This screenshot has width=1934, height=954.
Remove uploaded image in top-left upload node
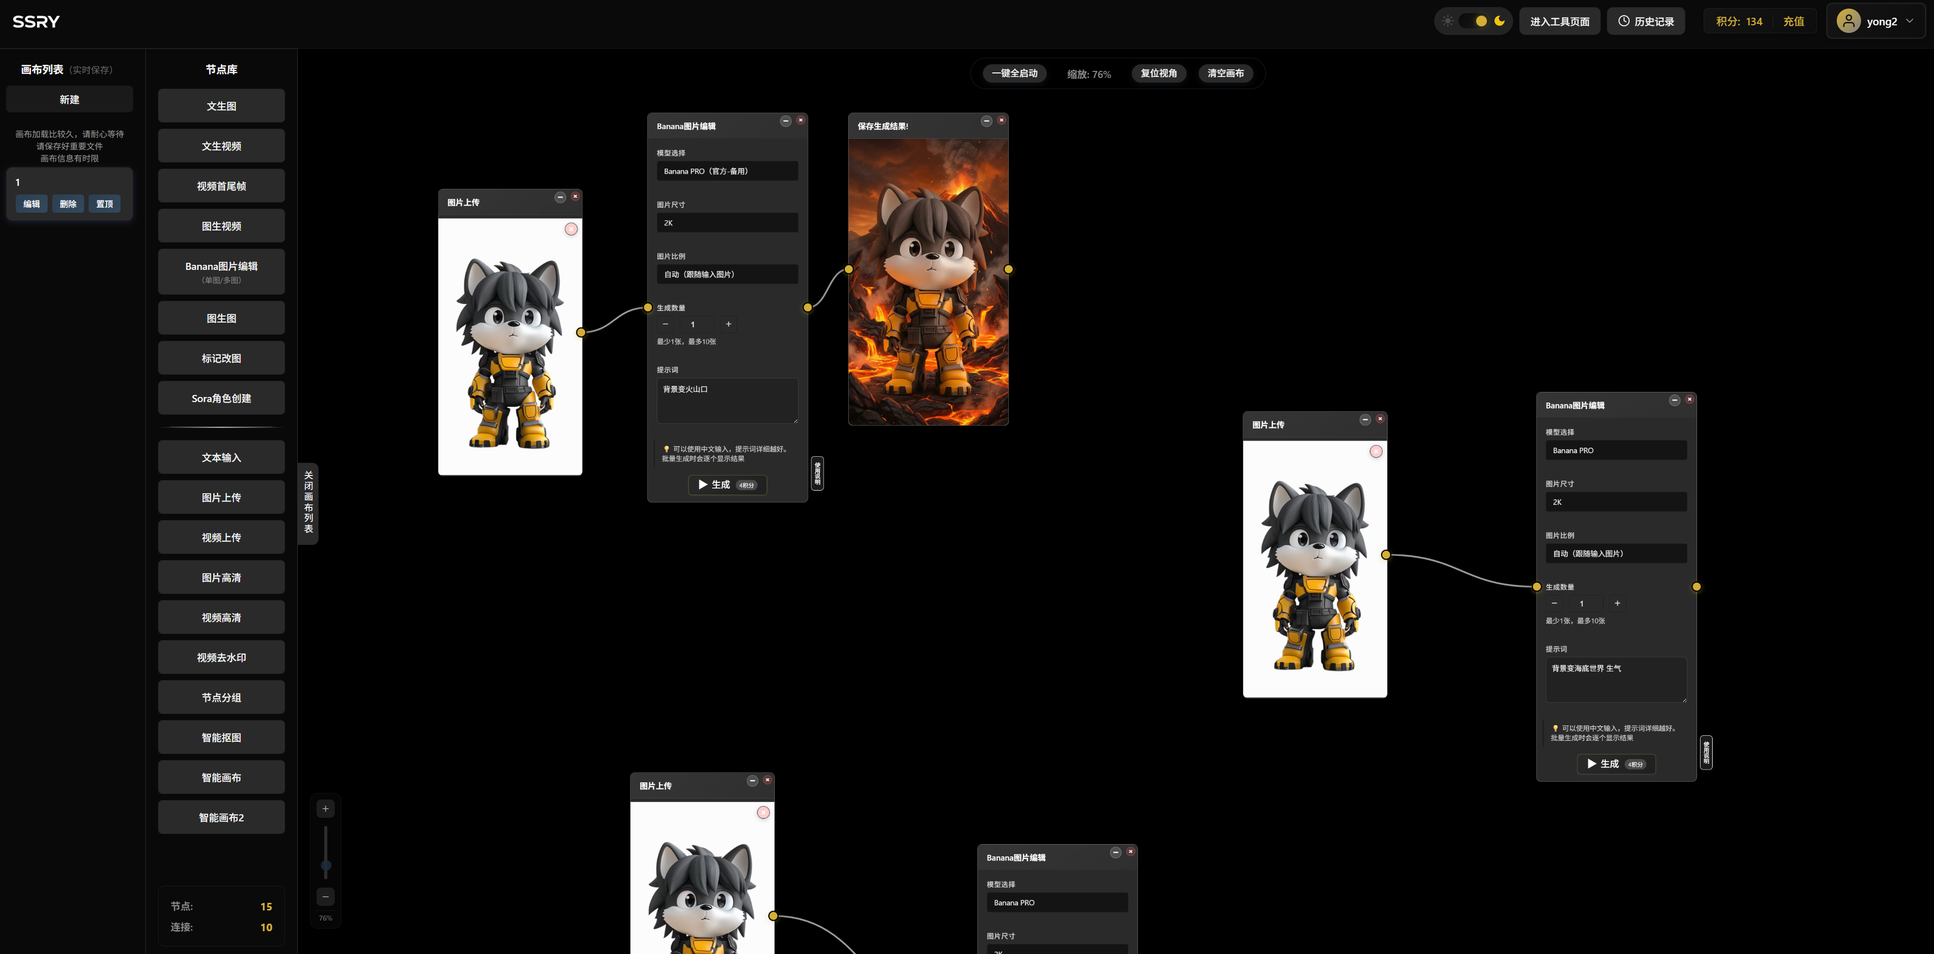pos(571,229)
